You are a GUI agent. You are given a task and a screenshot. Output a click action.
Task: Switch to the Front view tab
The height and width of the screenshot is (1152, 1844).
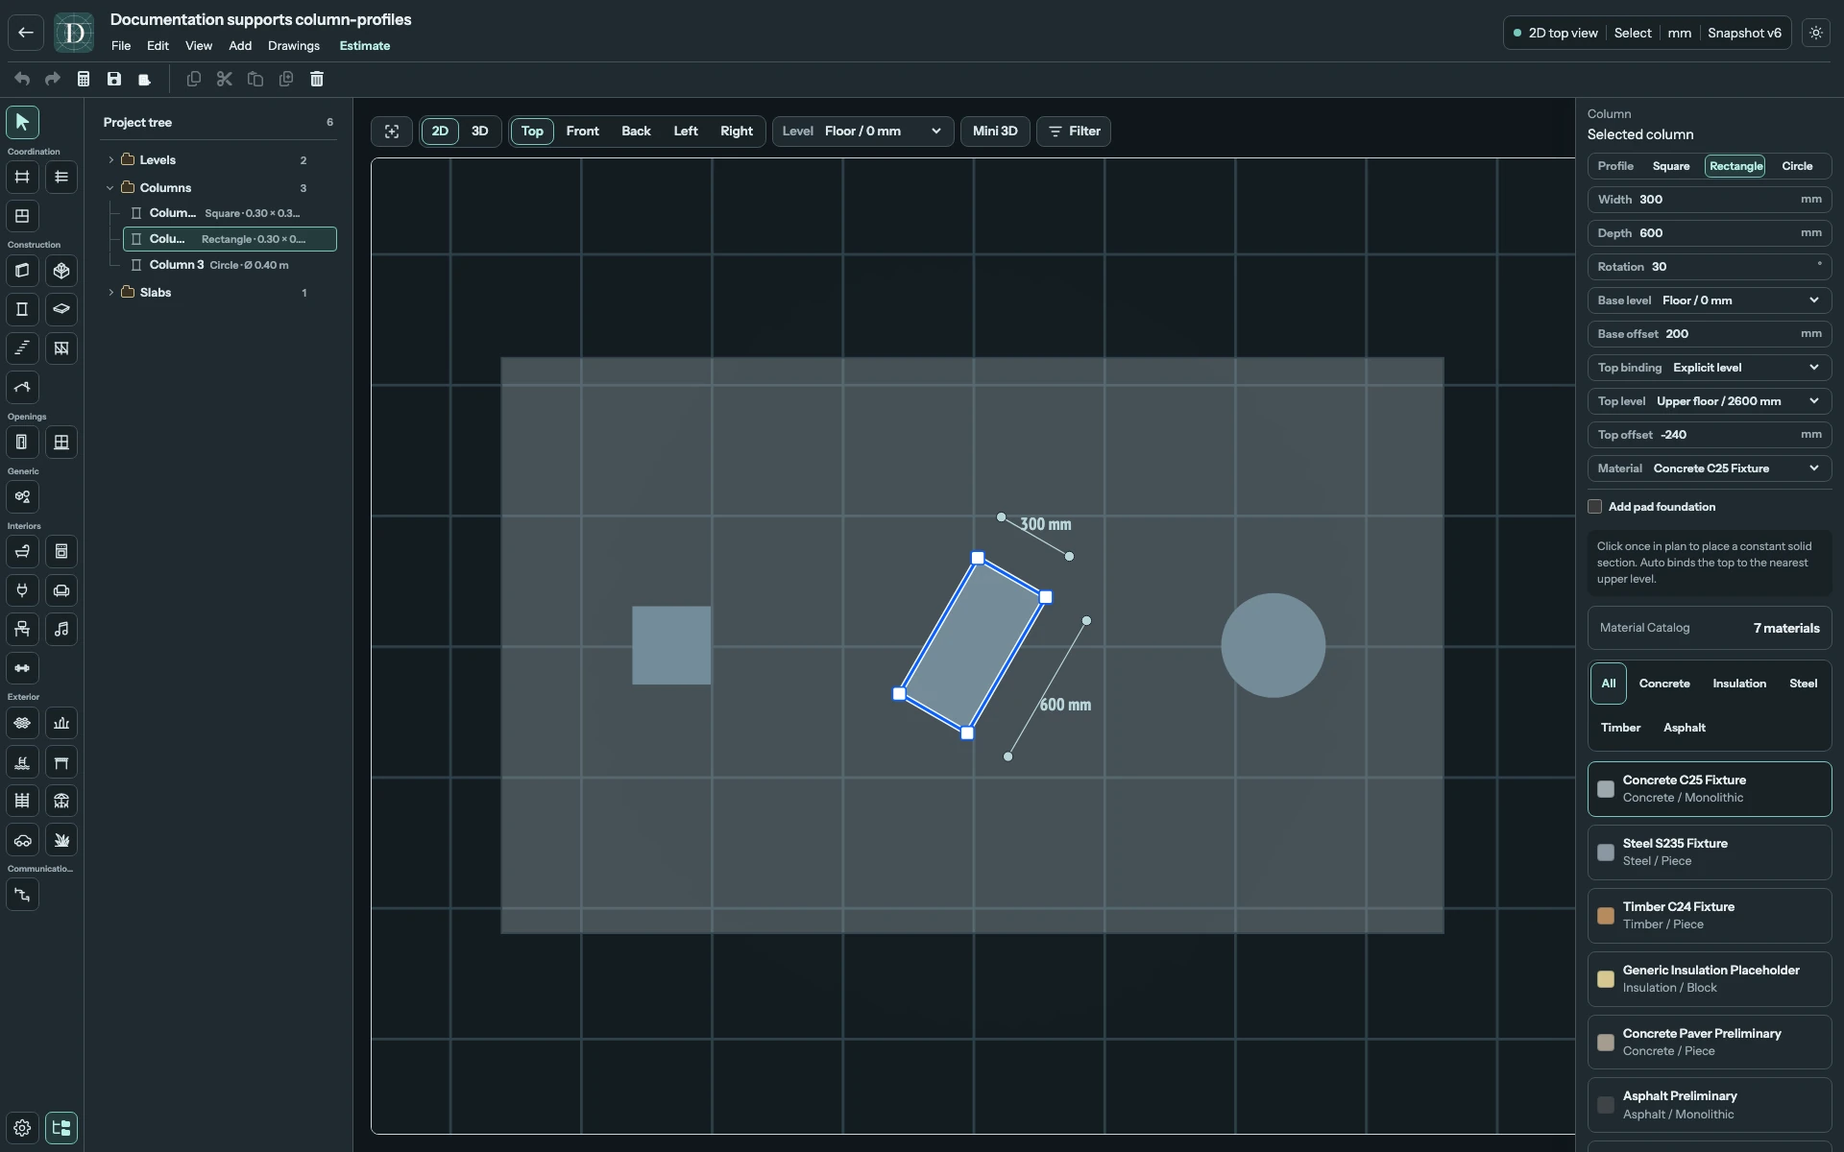[582, 132]
